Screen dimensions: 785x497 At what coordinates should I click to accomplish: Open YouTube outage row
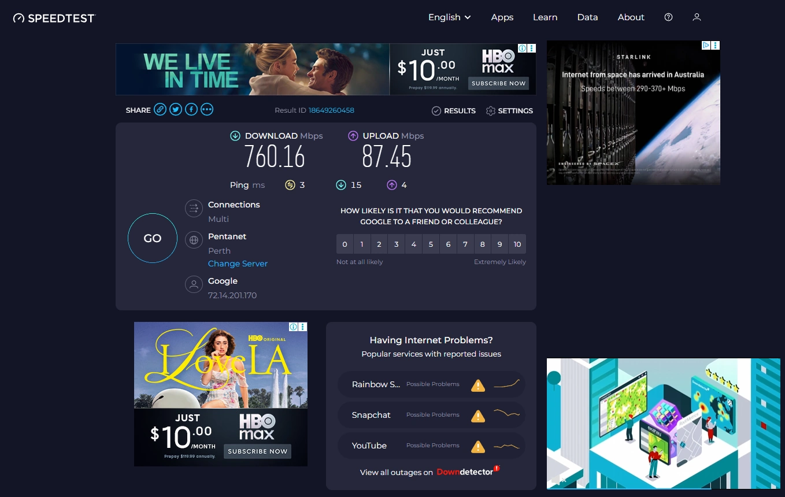coord(431,446)
